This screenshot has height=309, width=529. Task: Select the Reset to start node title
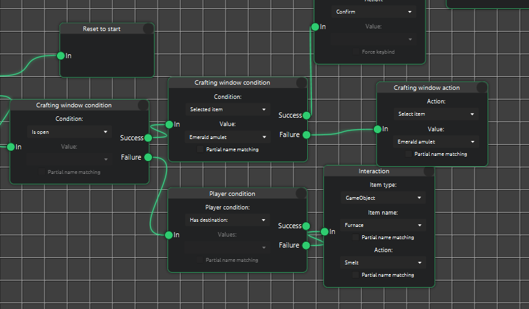[x=102, y=29]
